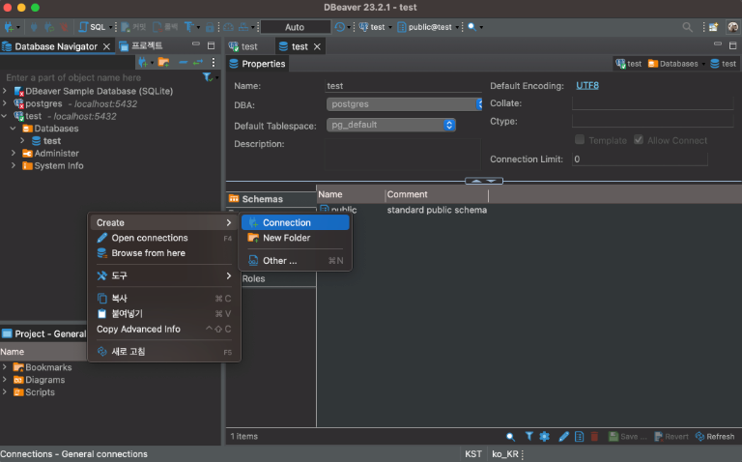Screen dimensions: 742x462
Task: Click the Connection Limit input field
Action: (640, 159)
